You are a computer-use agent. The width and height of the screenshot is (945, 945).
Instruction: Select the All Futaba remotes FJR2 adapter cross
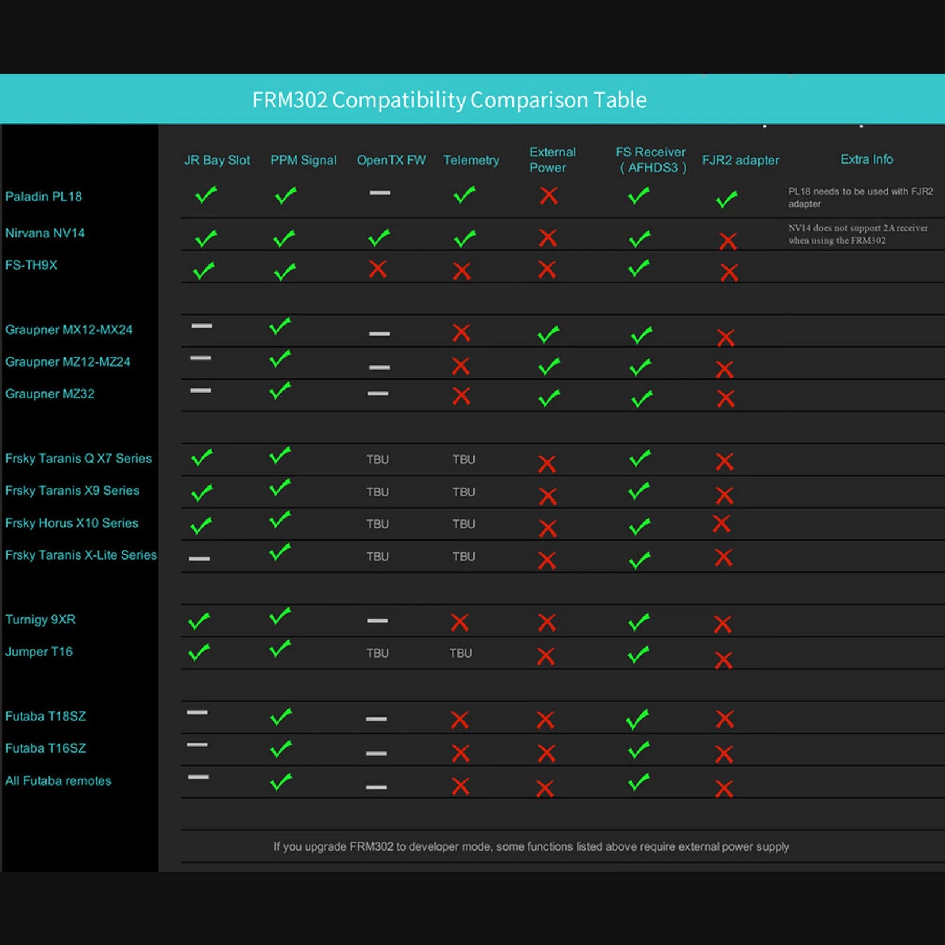tap(724, 789)
